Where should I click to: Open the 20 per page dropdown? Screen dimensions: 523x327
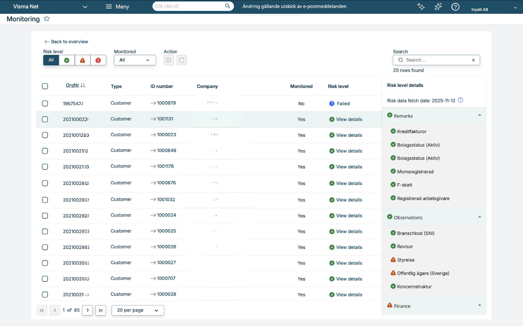(137, 310)
